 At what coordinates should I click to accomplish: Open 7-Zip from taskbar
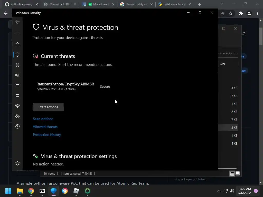click(x=42, y=191)
